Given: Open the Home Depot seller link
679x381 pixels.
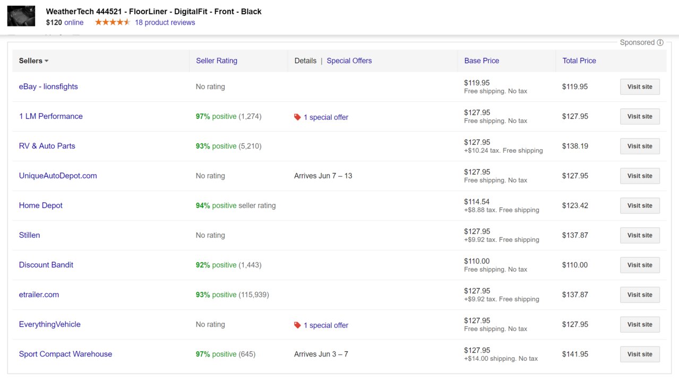Looking at the screenshot, I should coord(41,205).
